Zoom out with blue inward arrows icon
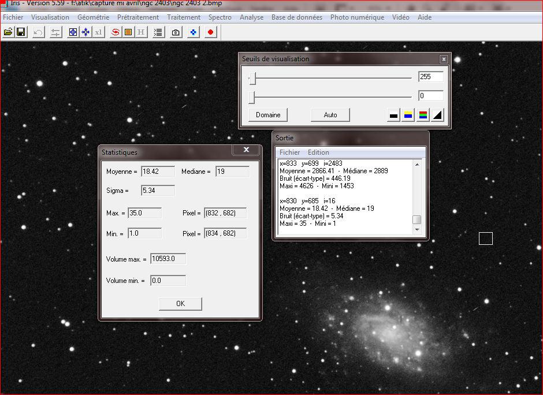Image resolution: width=543 pixels, height=395 pixels. [85, 32]
